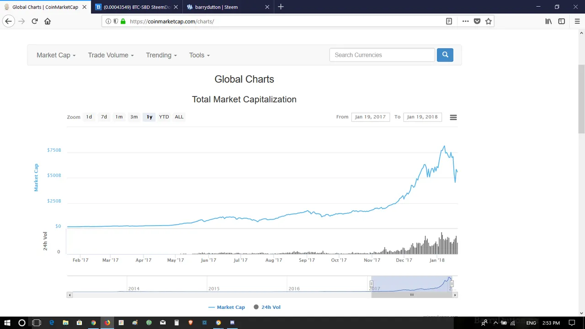Open the Firefox home page
The height and width of the screenshot is (329, 585).
click(48, 21)
